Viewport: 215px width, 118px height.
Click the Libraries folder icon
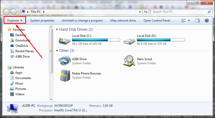pyautogui.click(x=9, y=67)
